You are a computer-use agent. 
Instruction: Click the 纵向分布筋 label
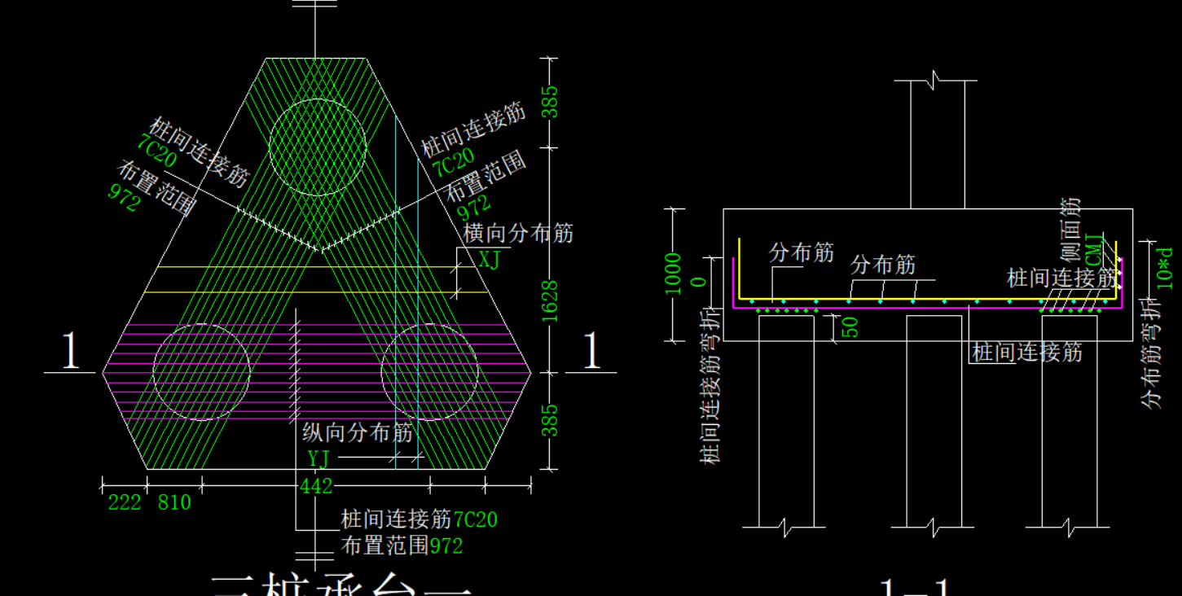point(358,432)
